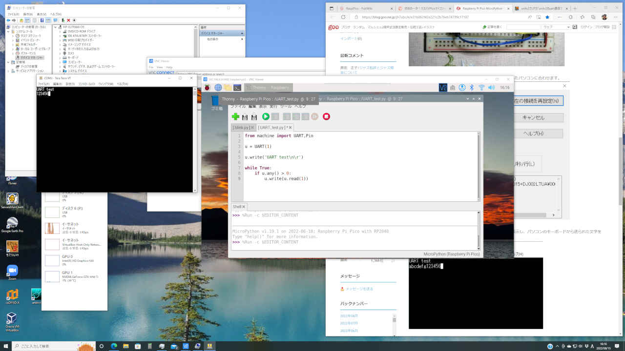Expand DVD/CD-ROM ドライブ device category
Viewport: 625px width, 351px height.
(60, 31)
